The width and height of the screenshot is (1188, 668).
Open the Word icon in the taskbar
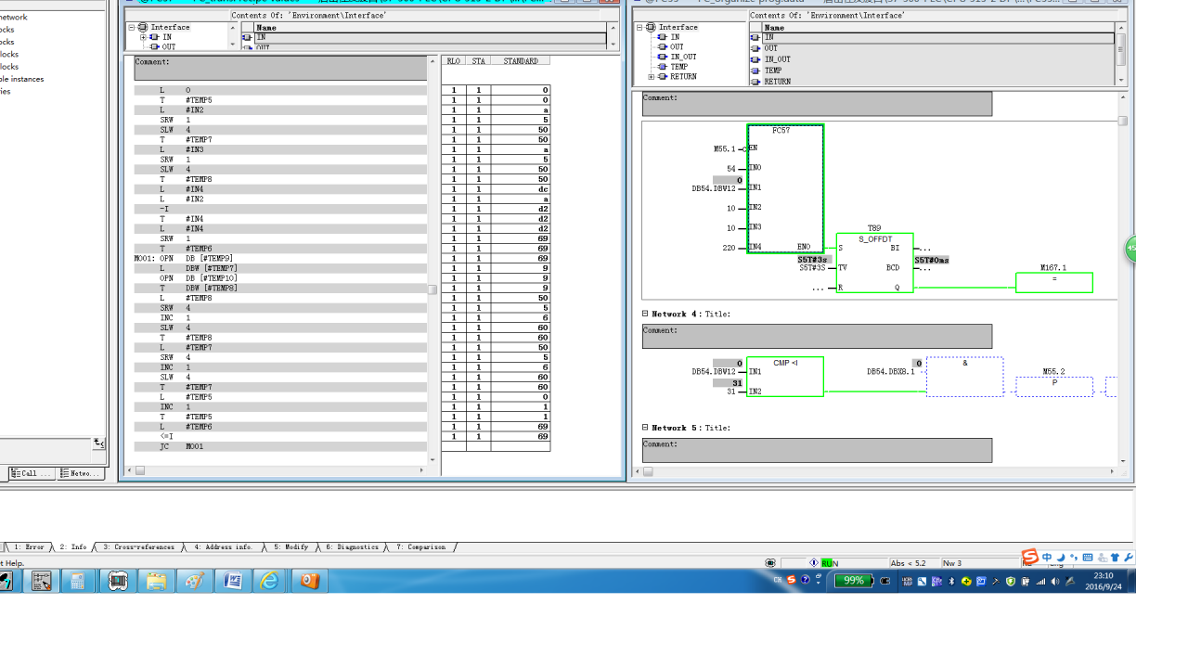(x=232, y=581)
